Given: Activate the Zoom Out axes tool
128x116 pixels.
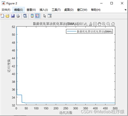Looking at the screenshot, I should 108,24.
